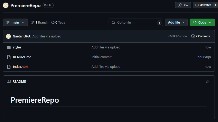Open commit history via clock icon
The height and width of the screenshot is (122, 218).
pyautogui.click(x=193, y=36)
